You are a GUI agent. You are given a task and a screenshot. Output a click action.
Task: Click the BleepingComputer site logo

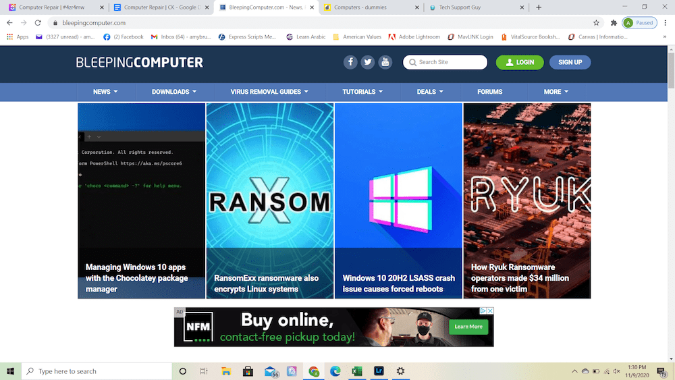(x=140, y=62)
